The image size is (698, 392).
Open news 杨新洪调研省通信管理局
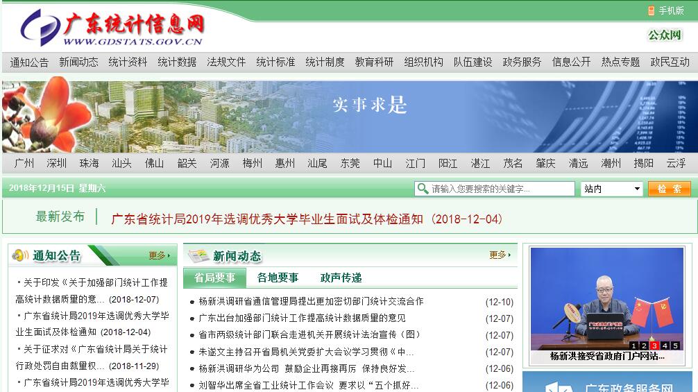coord(311,302)
